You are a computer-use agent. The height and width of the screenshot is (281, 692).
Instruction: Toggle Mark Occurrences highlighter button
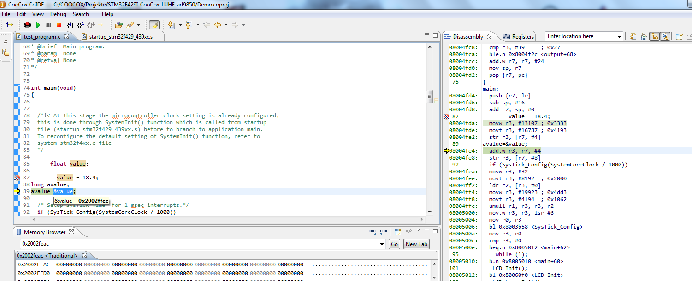(154, 25)
